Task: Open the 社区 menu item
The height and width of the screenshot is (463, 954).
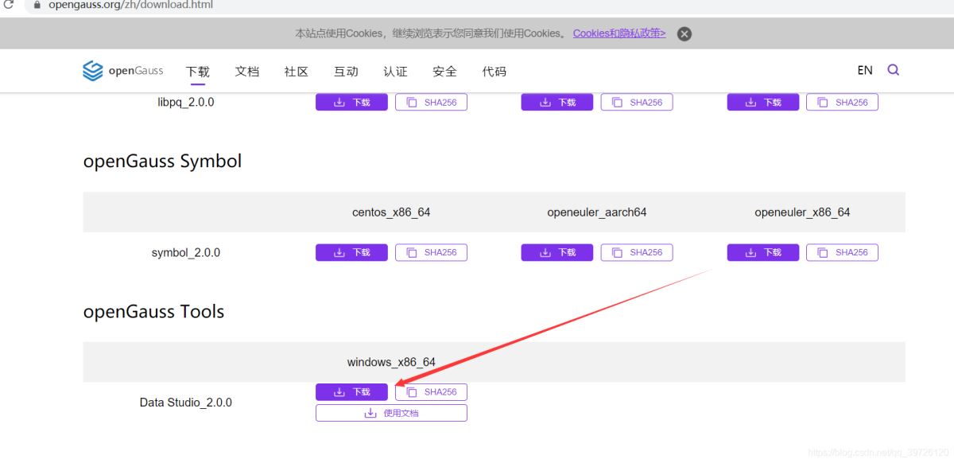Action: (295, 71)
